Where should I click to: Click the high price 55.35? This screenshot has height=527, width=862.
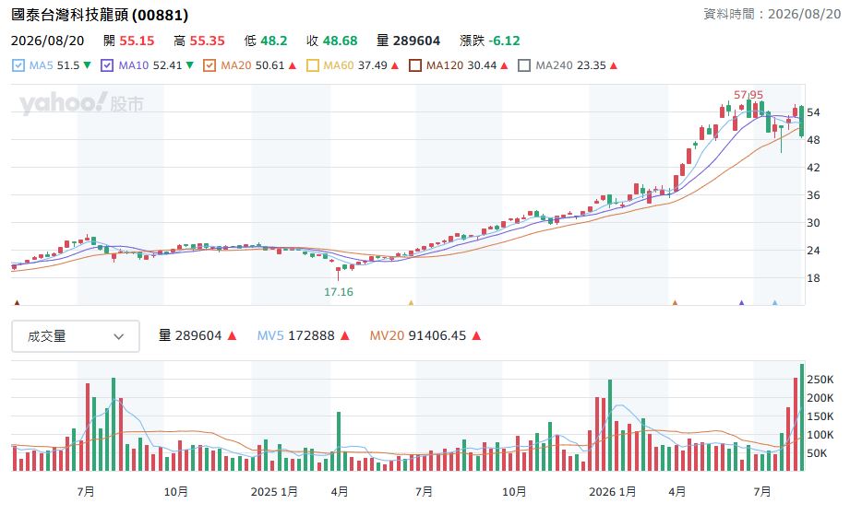[208, 41]
